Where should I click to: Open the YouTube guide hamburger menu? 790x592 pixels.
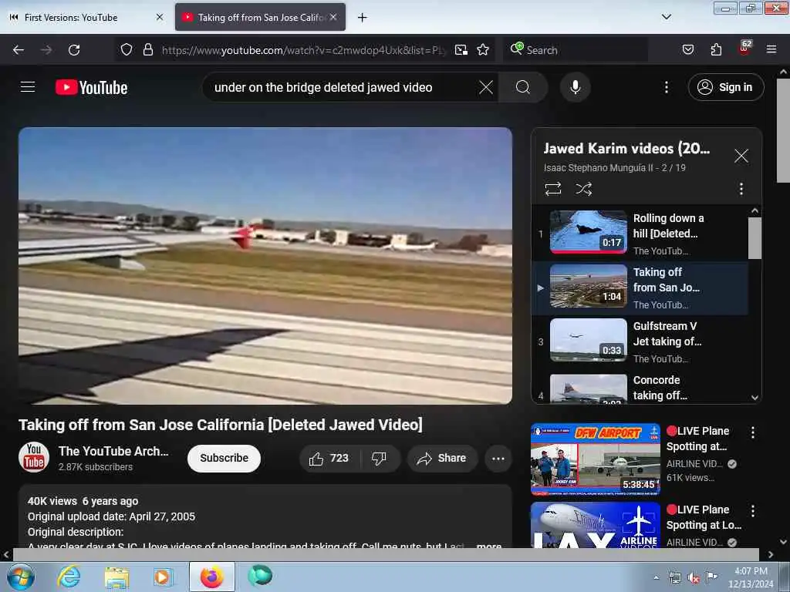pyautogui.click(x=28, y=87)
